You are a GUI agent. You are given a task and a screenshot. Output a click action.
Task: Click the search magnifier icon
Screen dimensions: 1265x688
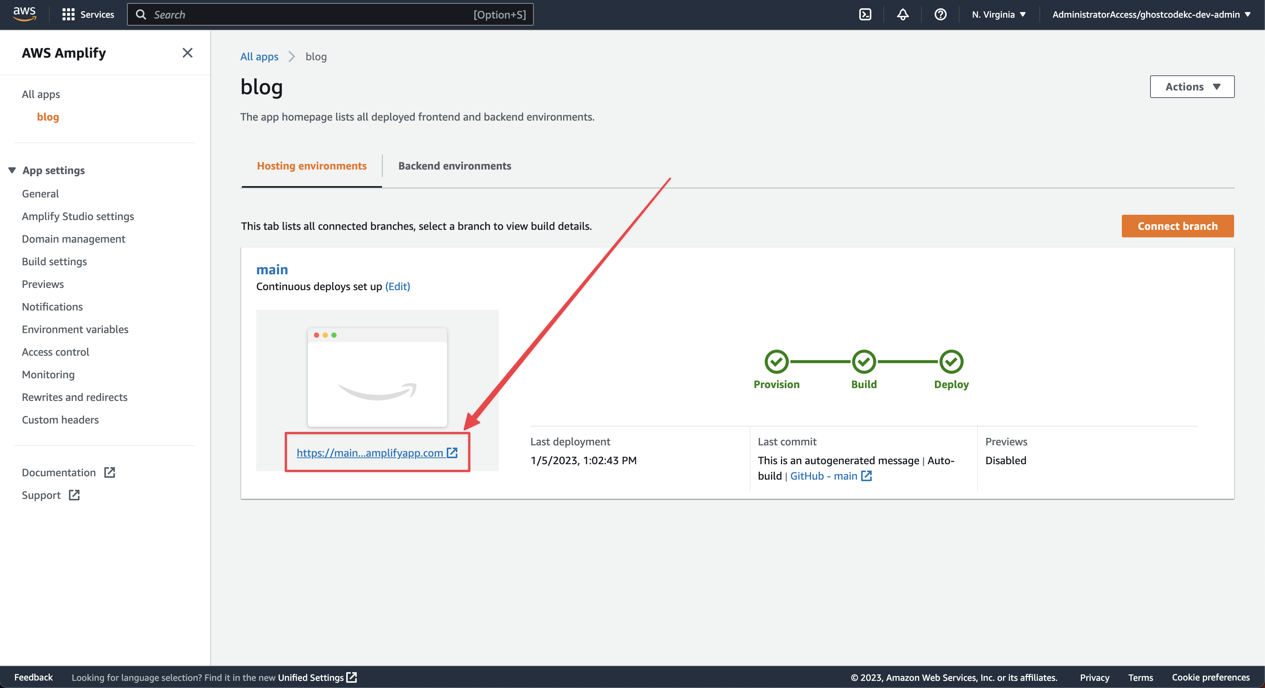[x=141, y=15]
